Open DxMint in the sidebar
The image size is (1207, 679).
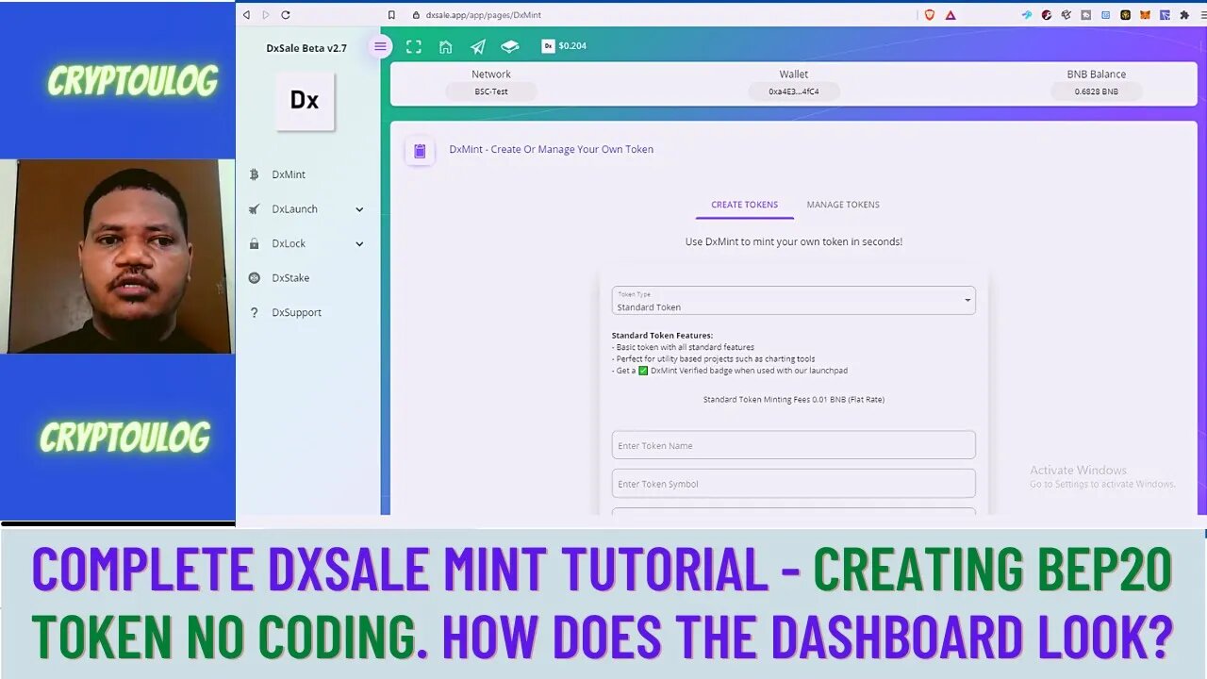tap(289, 174)
